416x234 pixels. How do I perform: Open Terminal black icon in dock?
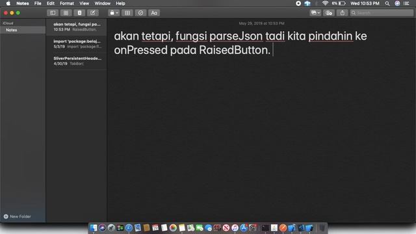tap(265, 227)
